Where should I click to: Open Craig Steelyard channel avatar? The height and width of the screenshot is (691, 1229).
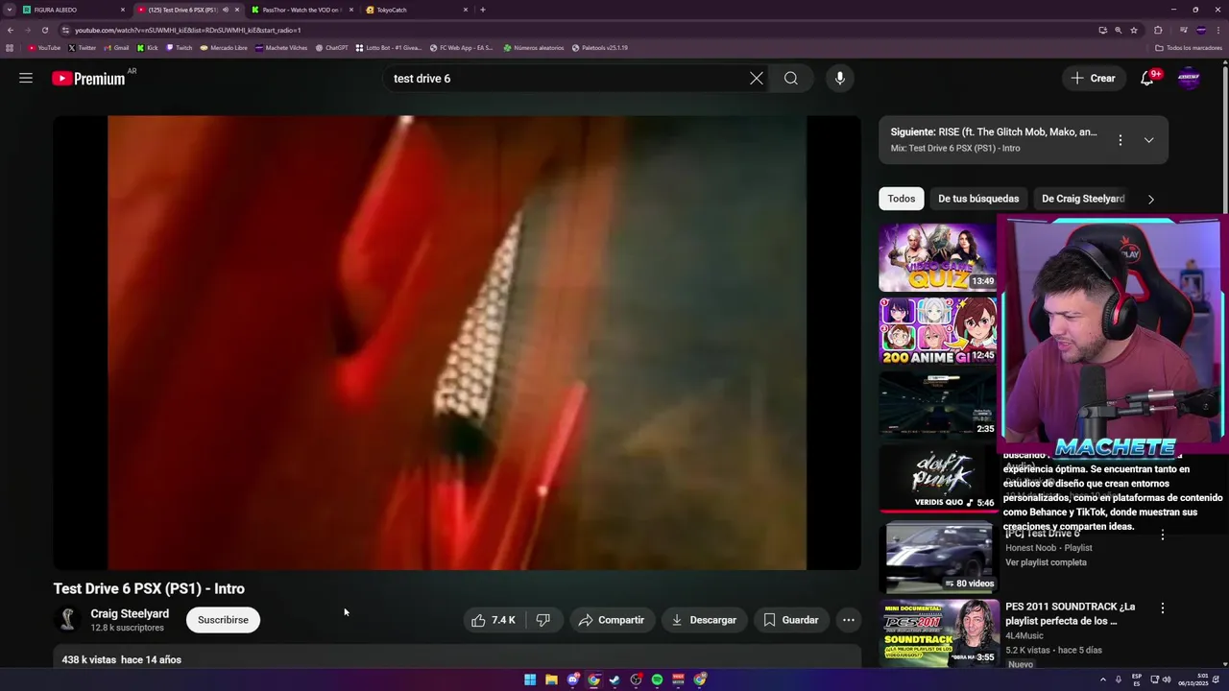(x=67, y=620)
